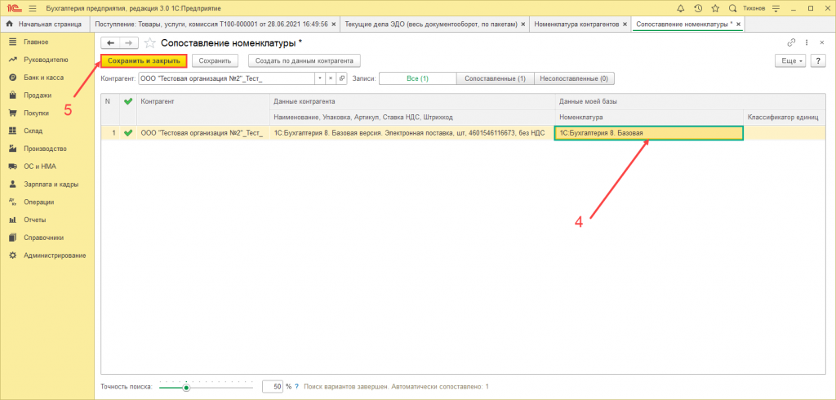Navigate forward with right arrow

point(129,42)
